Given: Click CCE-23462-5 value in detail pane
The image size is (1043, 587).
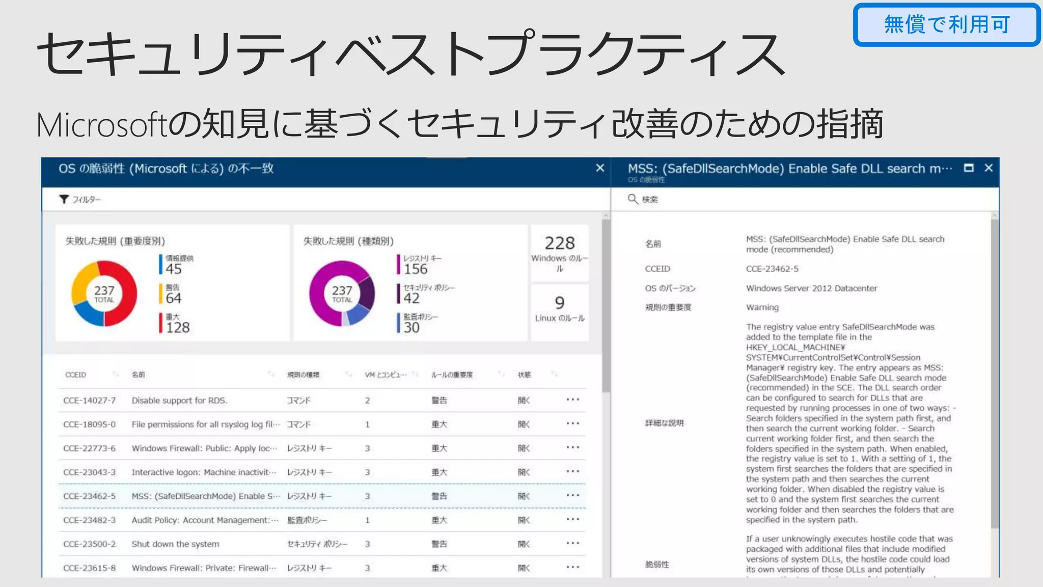Looking at the screenshot, I should coord(772,269).
